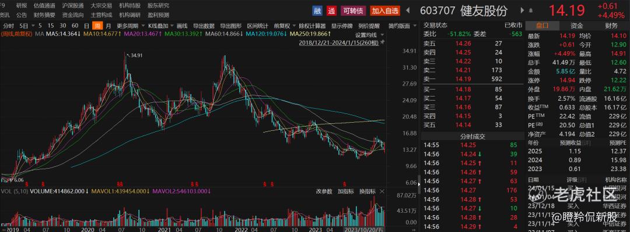Open the 设置均线 dropdown
This screenshot has width=630, height=232.
[369, 35]
